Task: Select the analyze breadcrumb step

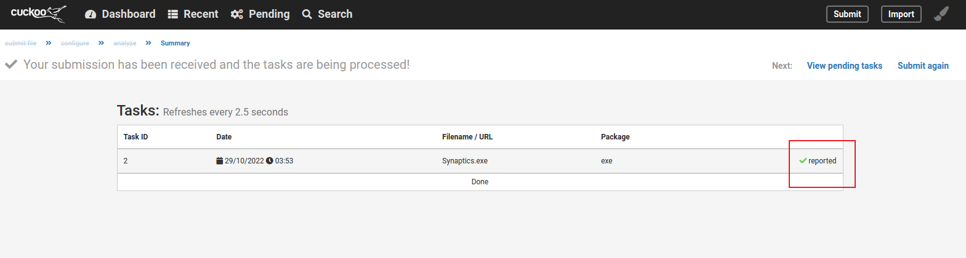Action: coord(125,43)
